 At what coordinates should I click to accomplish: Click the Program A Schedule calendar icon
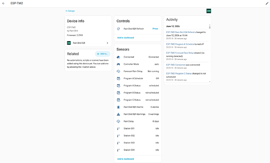[x=118, y=78]
